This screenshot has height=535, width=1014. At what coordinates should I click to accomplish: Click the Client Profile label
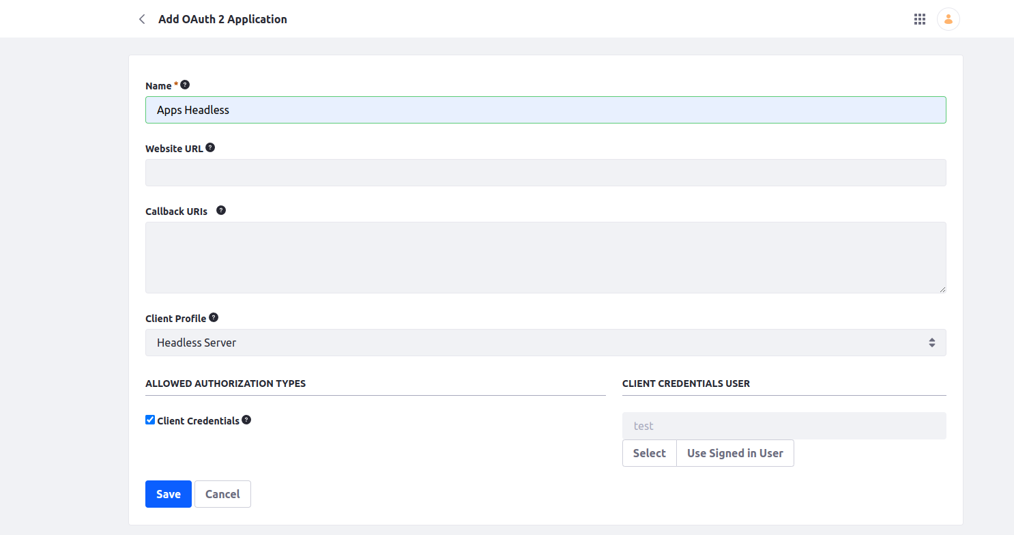click(x=175, y=319)
